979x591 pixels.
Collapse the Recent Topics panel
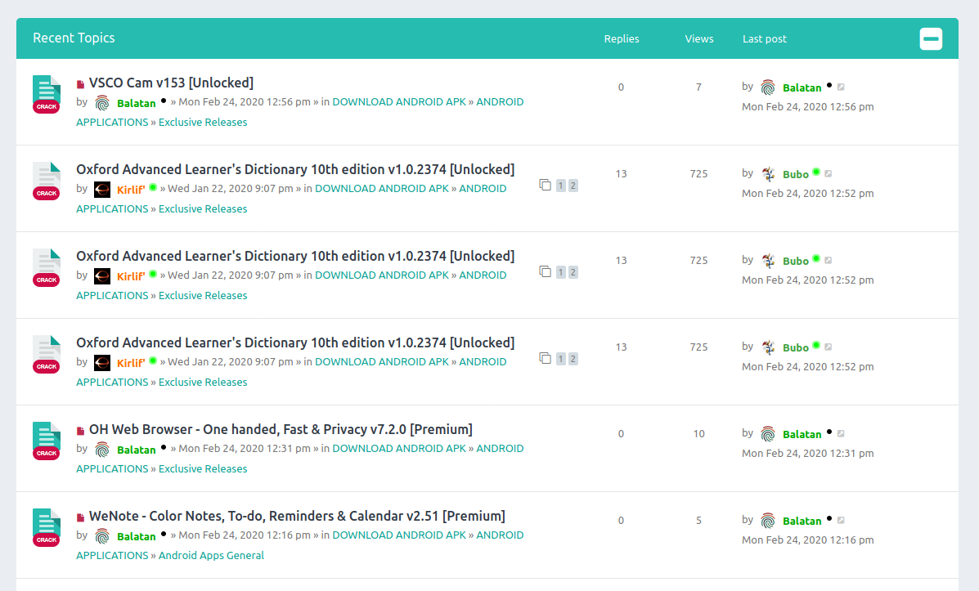[x=930, y=38]
